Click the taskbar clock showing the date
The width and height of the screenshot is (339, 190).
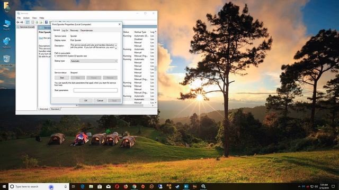coord(324,186)
